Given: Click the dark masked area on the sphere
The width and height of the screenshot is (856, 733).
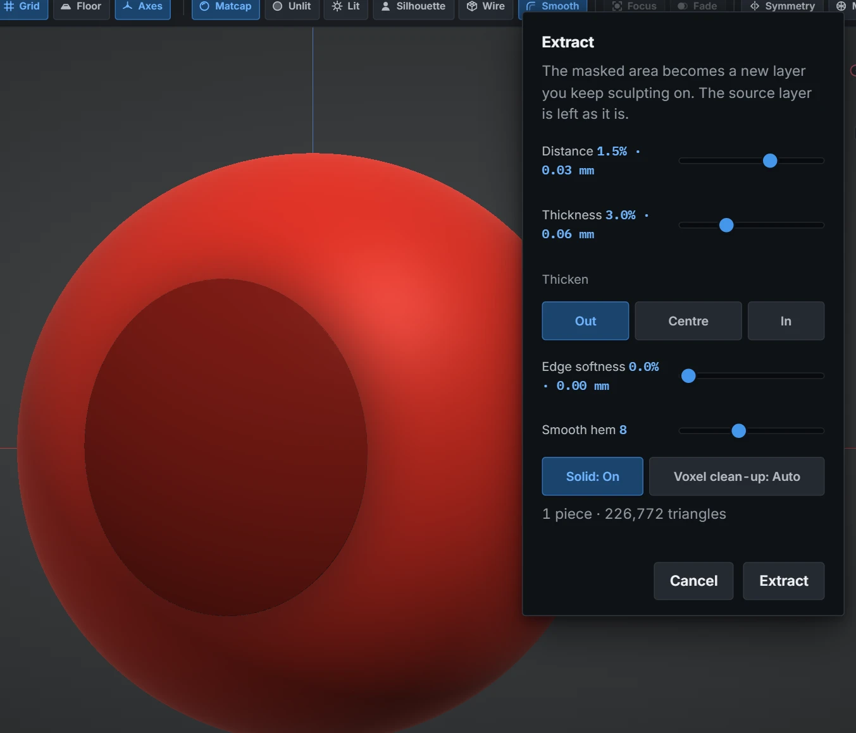Looking at the screenshot, I should tap(226, 447).
